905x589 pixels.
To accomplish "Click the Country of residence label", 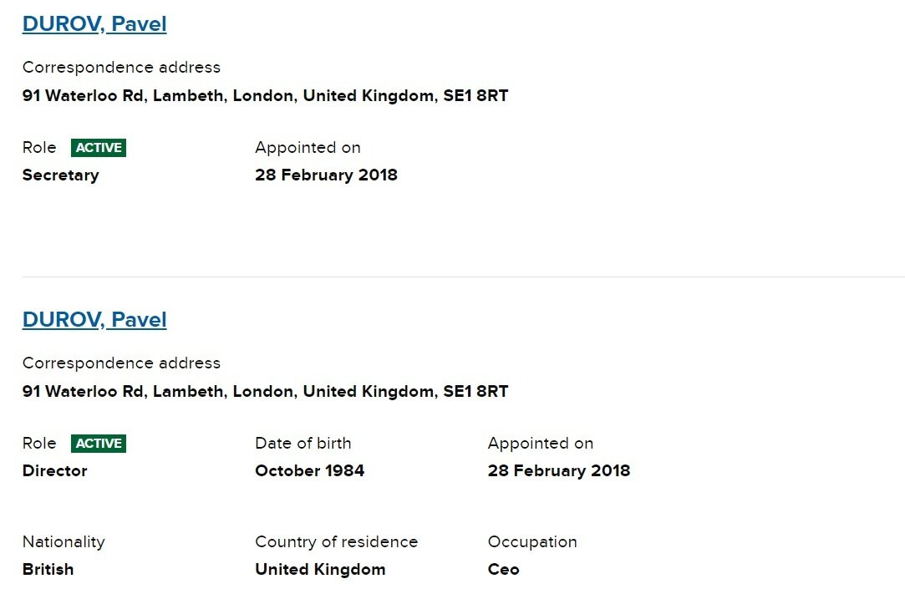I will tap(337, 541).
